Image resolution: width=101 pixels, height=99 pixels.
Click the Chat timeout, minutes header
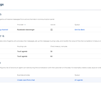[x=59, y=47]
